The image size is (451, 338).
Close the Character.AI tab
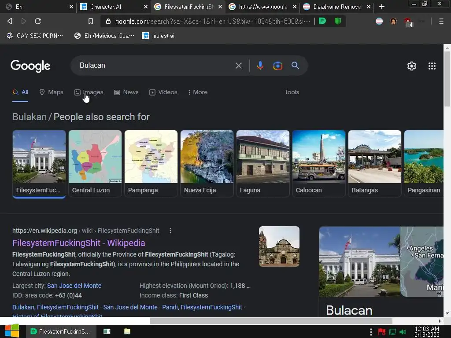(145, 7)
